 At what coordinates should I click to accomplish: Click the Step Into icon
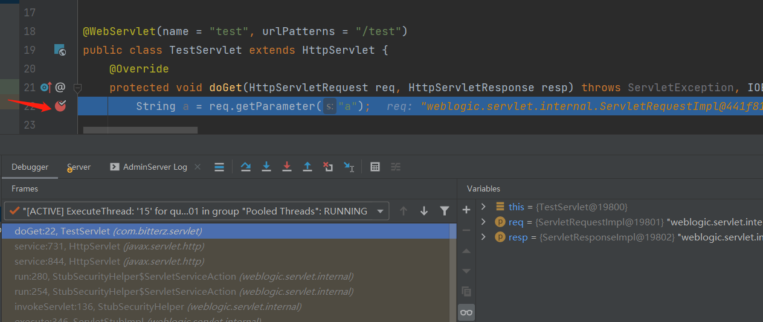pos(266,167)
